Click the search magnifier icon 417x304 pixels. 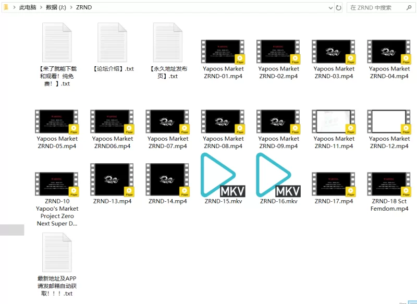409,7
